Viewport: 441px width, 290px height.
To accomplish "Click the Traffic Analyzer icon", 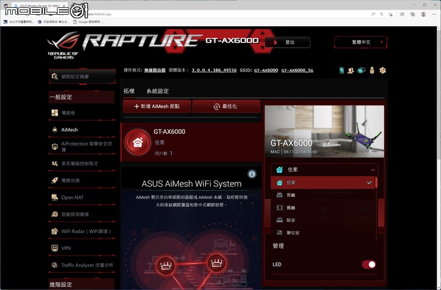I will click(55, 265).
